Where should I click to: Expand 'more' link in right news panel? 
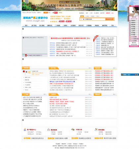(115, 68)
